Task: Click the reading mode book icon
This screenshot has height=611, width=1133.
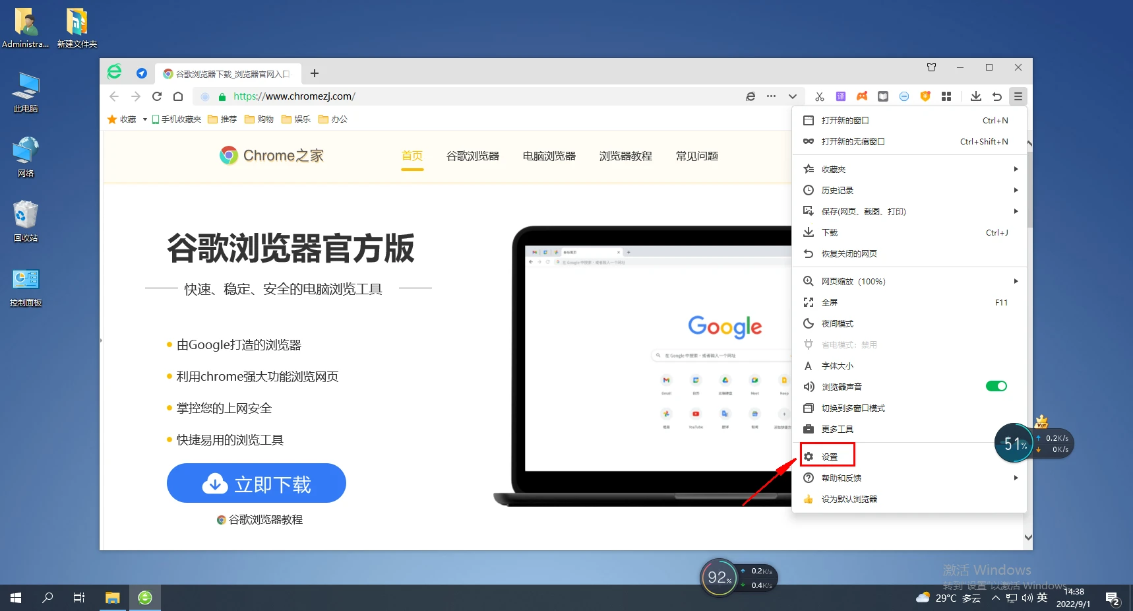Action: click(x=883, y=96)
